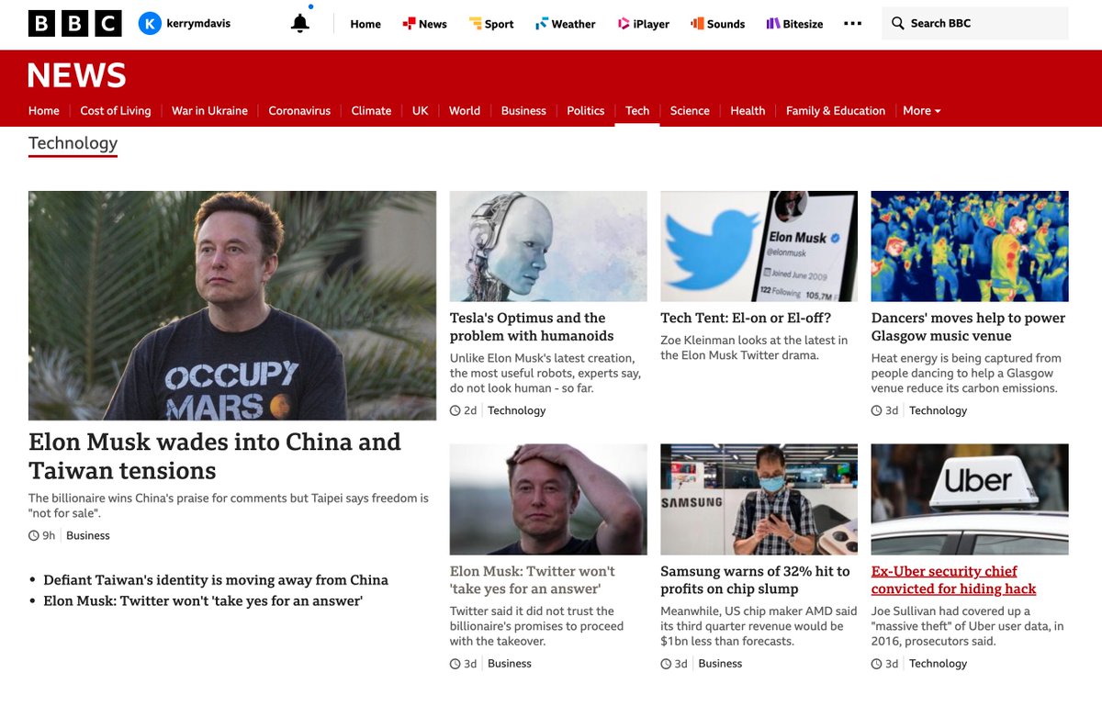Screen dimensions: 1102x706
Task: Open notifications bell
Action: (299, 24)
